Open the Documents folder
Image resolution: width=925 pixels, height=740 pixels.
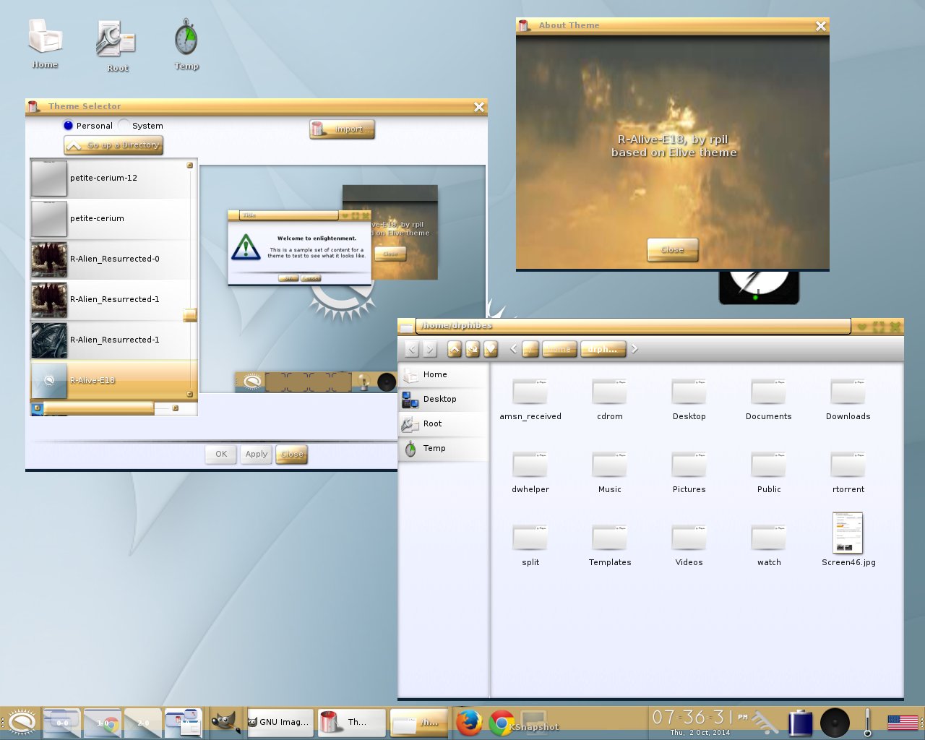coord(769,400)
